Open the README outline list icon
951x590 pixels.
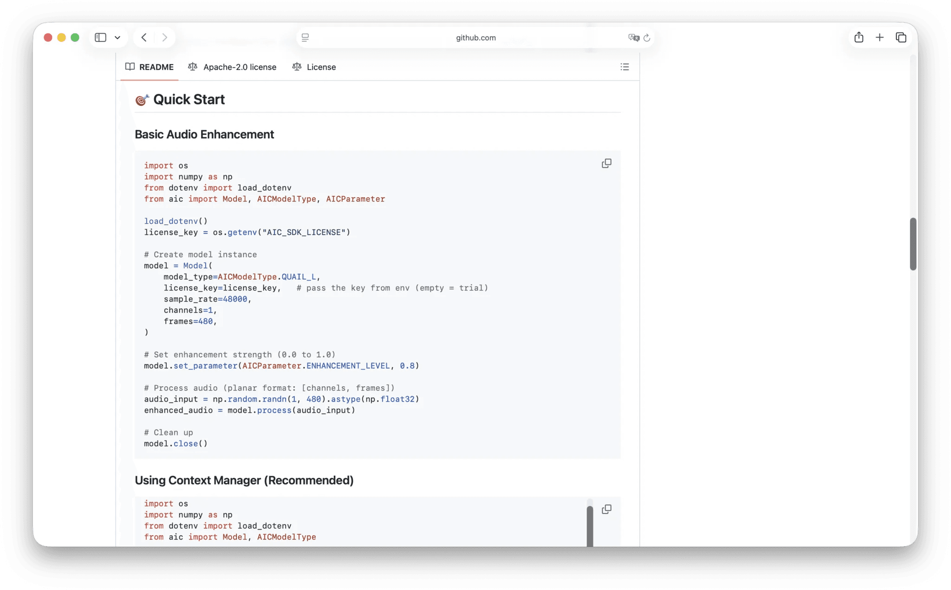tap(625, 67)
